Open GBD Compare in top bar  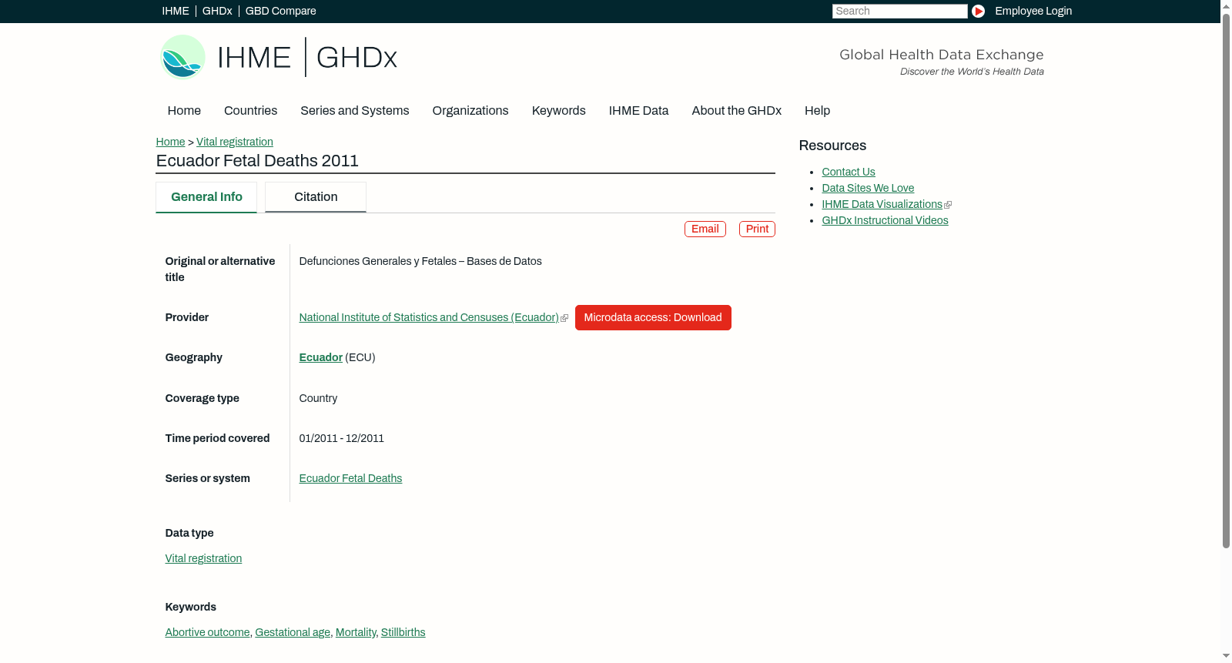(280, 11)
